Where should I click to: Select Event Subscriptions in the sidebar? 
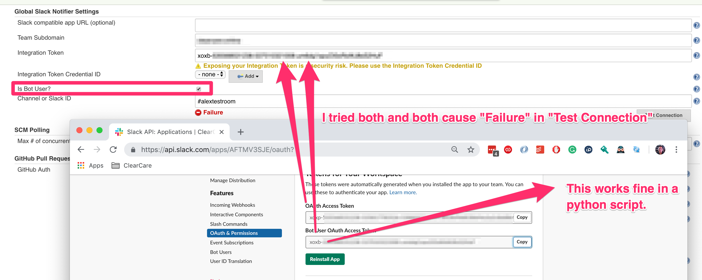[231, 242]
